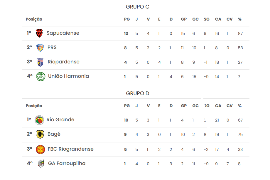This screenshot has width=270, height=180.
Task: Open the Bagé team name link
Action: click(x=54, y=134)
